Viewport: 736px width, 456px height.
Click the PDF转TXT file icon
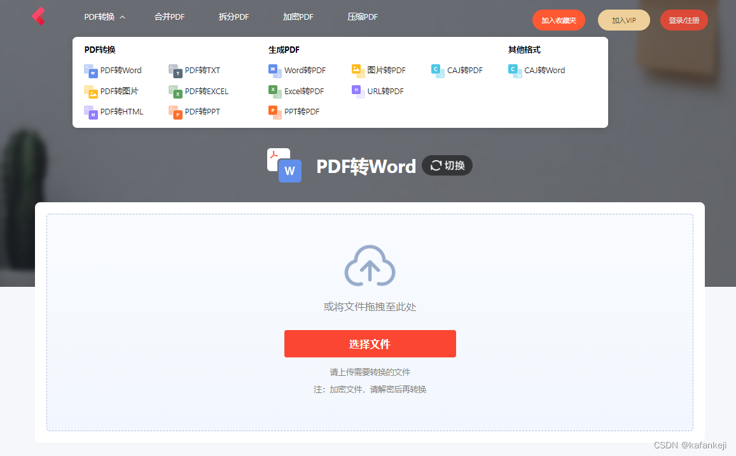click(x=175, y=71)
